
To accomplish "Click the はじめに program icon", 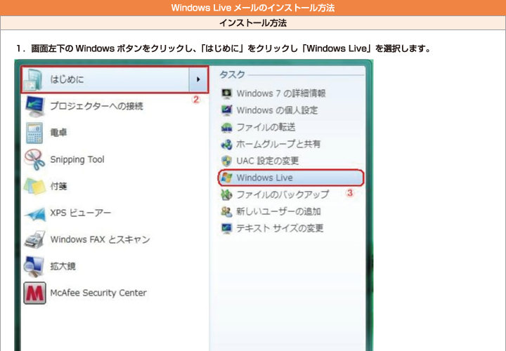I will [x=34, y=79].
